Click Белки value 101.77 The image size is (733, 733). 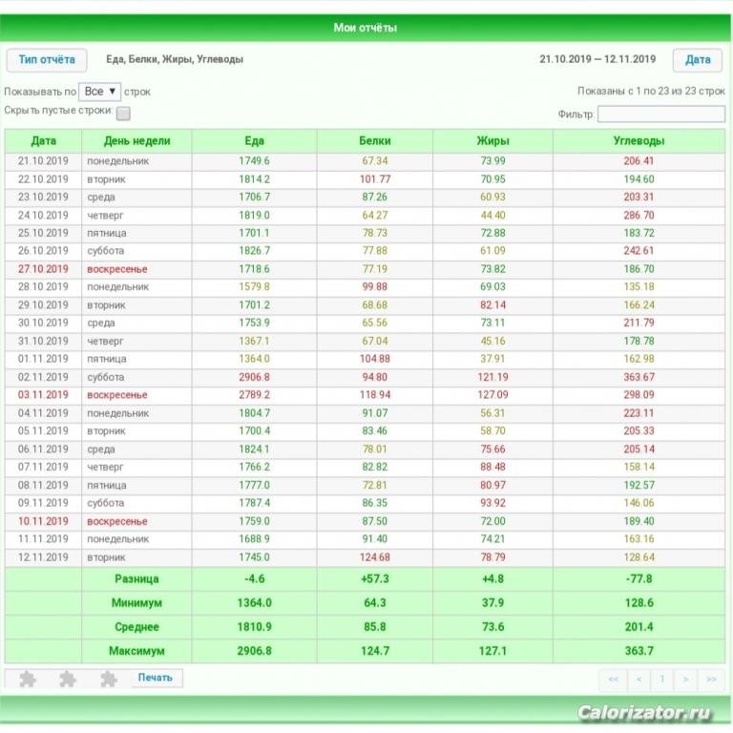[x=375, y=179]
